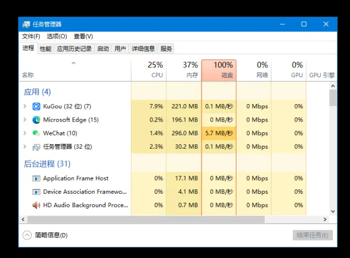Click the WeChat process icon

coord(36,133)
